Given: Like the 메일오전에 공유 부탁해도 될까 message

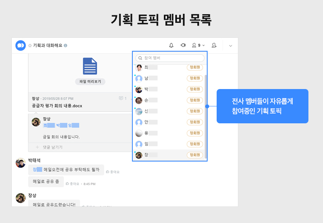Looking at the screenshot, I should 108,172.
